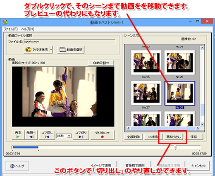Click the 再切り出し button

click(174, 137)
